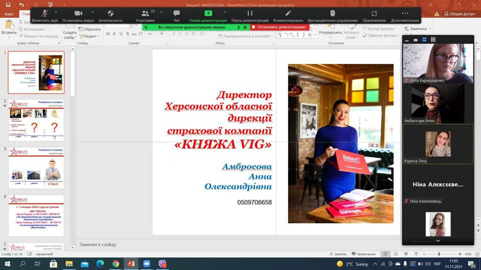Open Дистанционное управление option
This screenshot has height=270, width=481.
[333, 16]
